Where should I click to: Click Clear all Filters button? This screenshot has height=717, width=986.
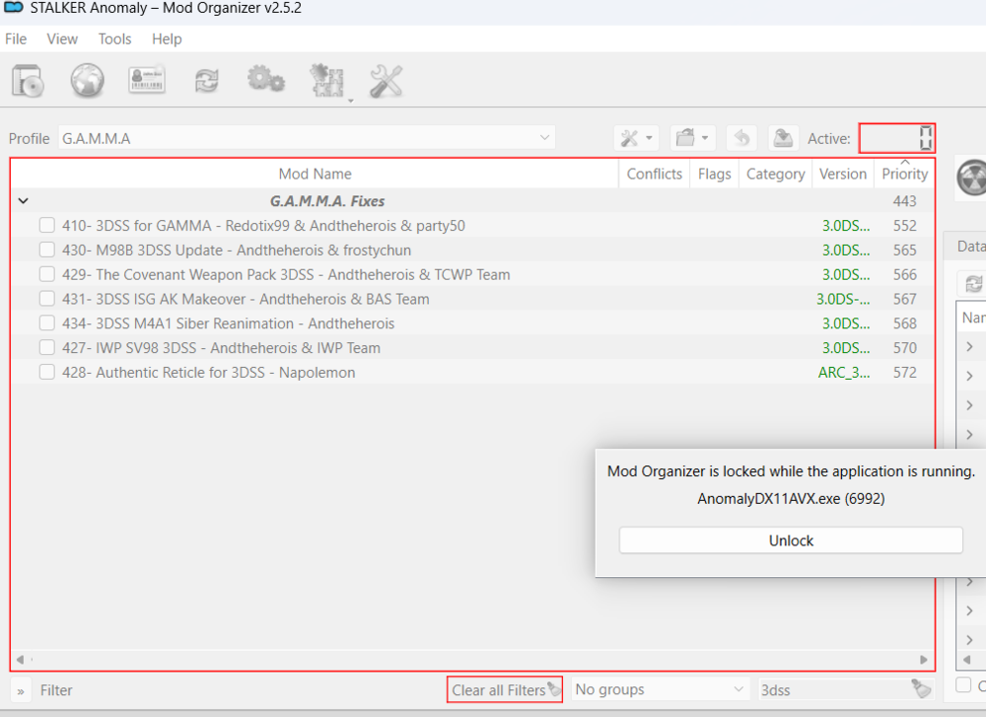pyautogui.click(x=504, y=690)
